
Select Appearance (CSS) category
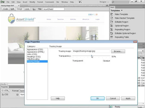pos(35,49)
